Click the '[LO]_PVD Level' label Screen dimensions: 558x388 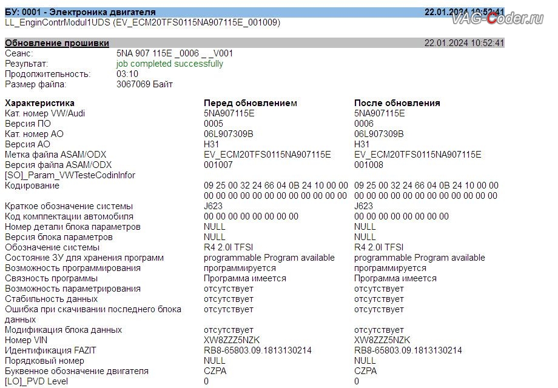(x=36, y=381)
